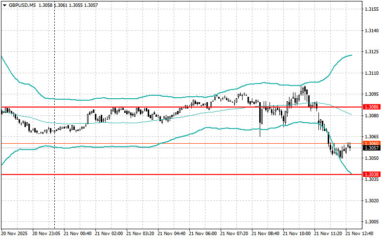This screenshot has width=382, height=239.
Task: Click the 21 Nov 08:40 time label
Action: [x=265, y=234]
